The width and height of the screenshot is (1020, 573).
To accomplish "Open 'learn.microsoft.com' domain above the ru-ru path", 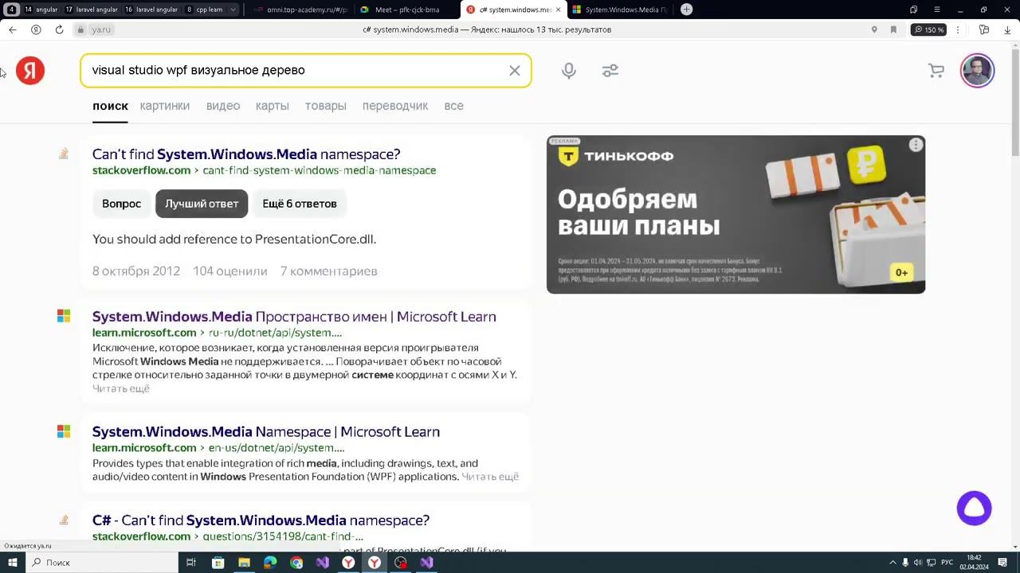I will click(144, 333).
